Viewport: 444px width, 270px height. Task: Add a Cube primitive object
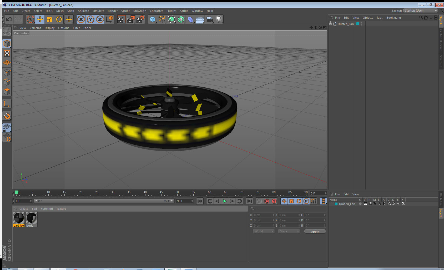pos(153,19)
